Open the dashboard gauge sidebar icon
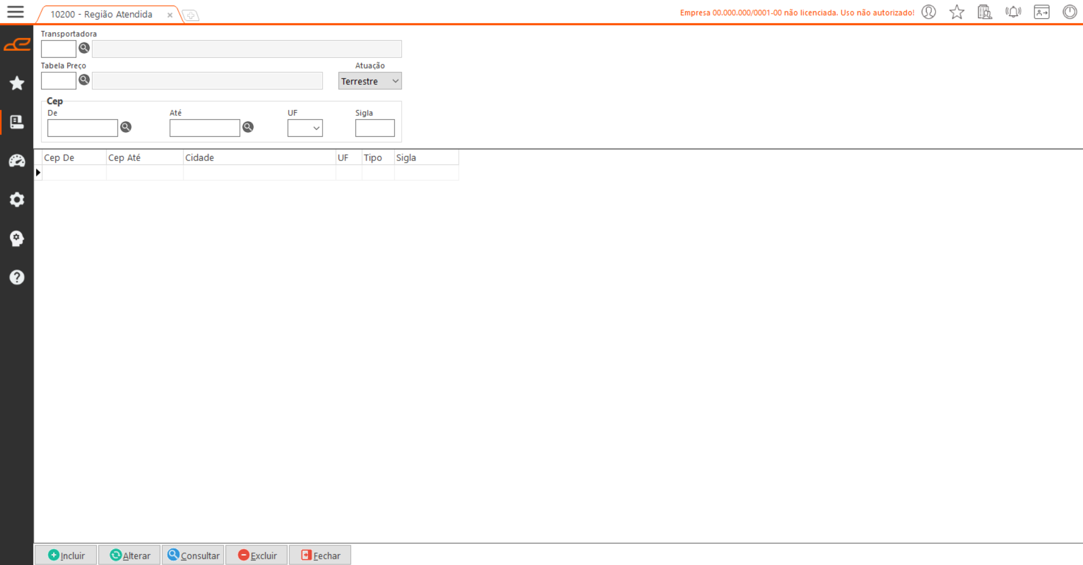Image resolution: width=1083 pixels, height=565 pixels. coord(17,161)
